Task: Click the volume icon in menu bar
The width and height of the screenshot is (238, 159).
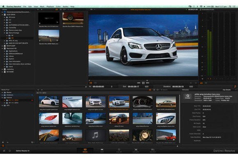Action: [204, 7]
